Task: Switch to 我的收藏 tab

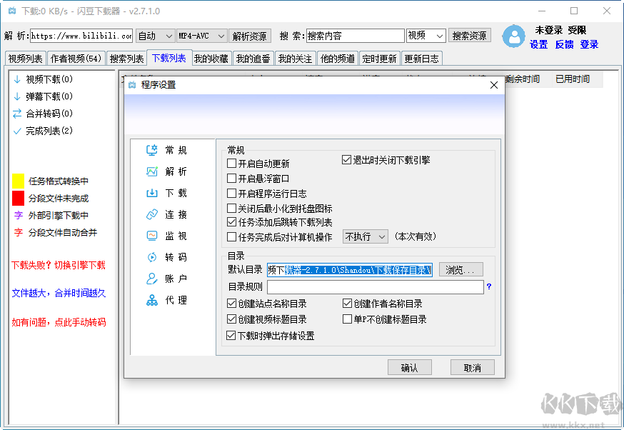Action: [211, 59]
